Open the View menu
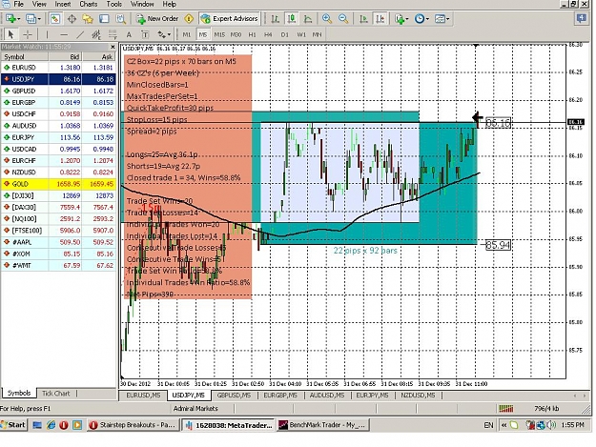Viewport: 596px width, 447px height. click(39, 4)
